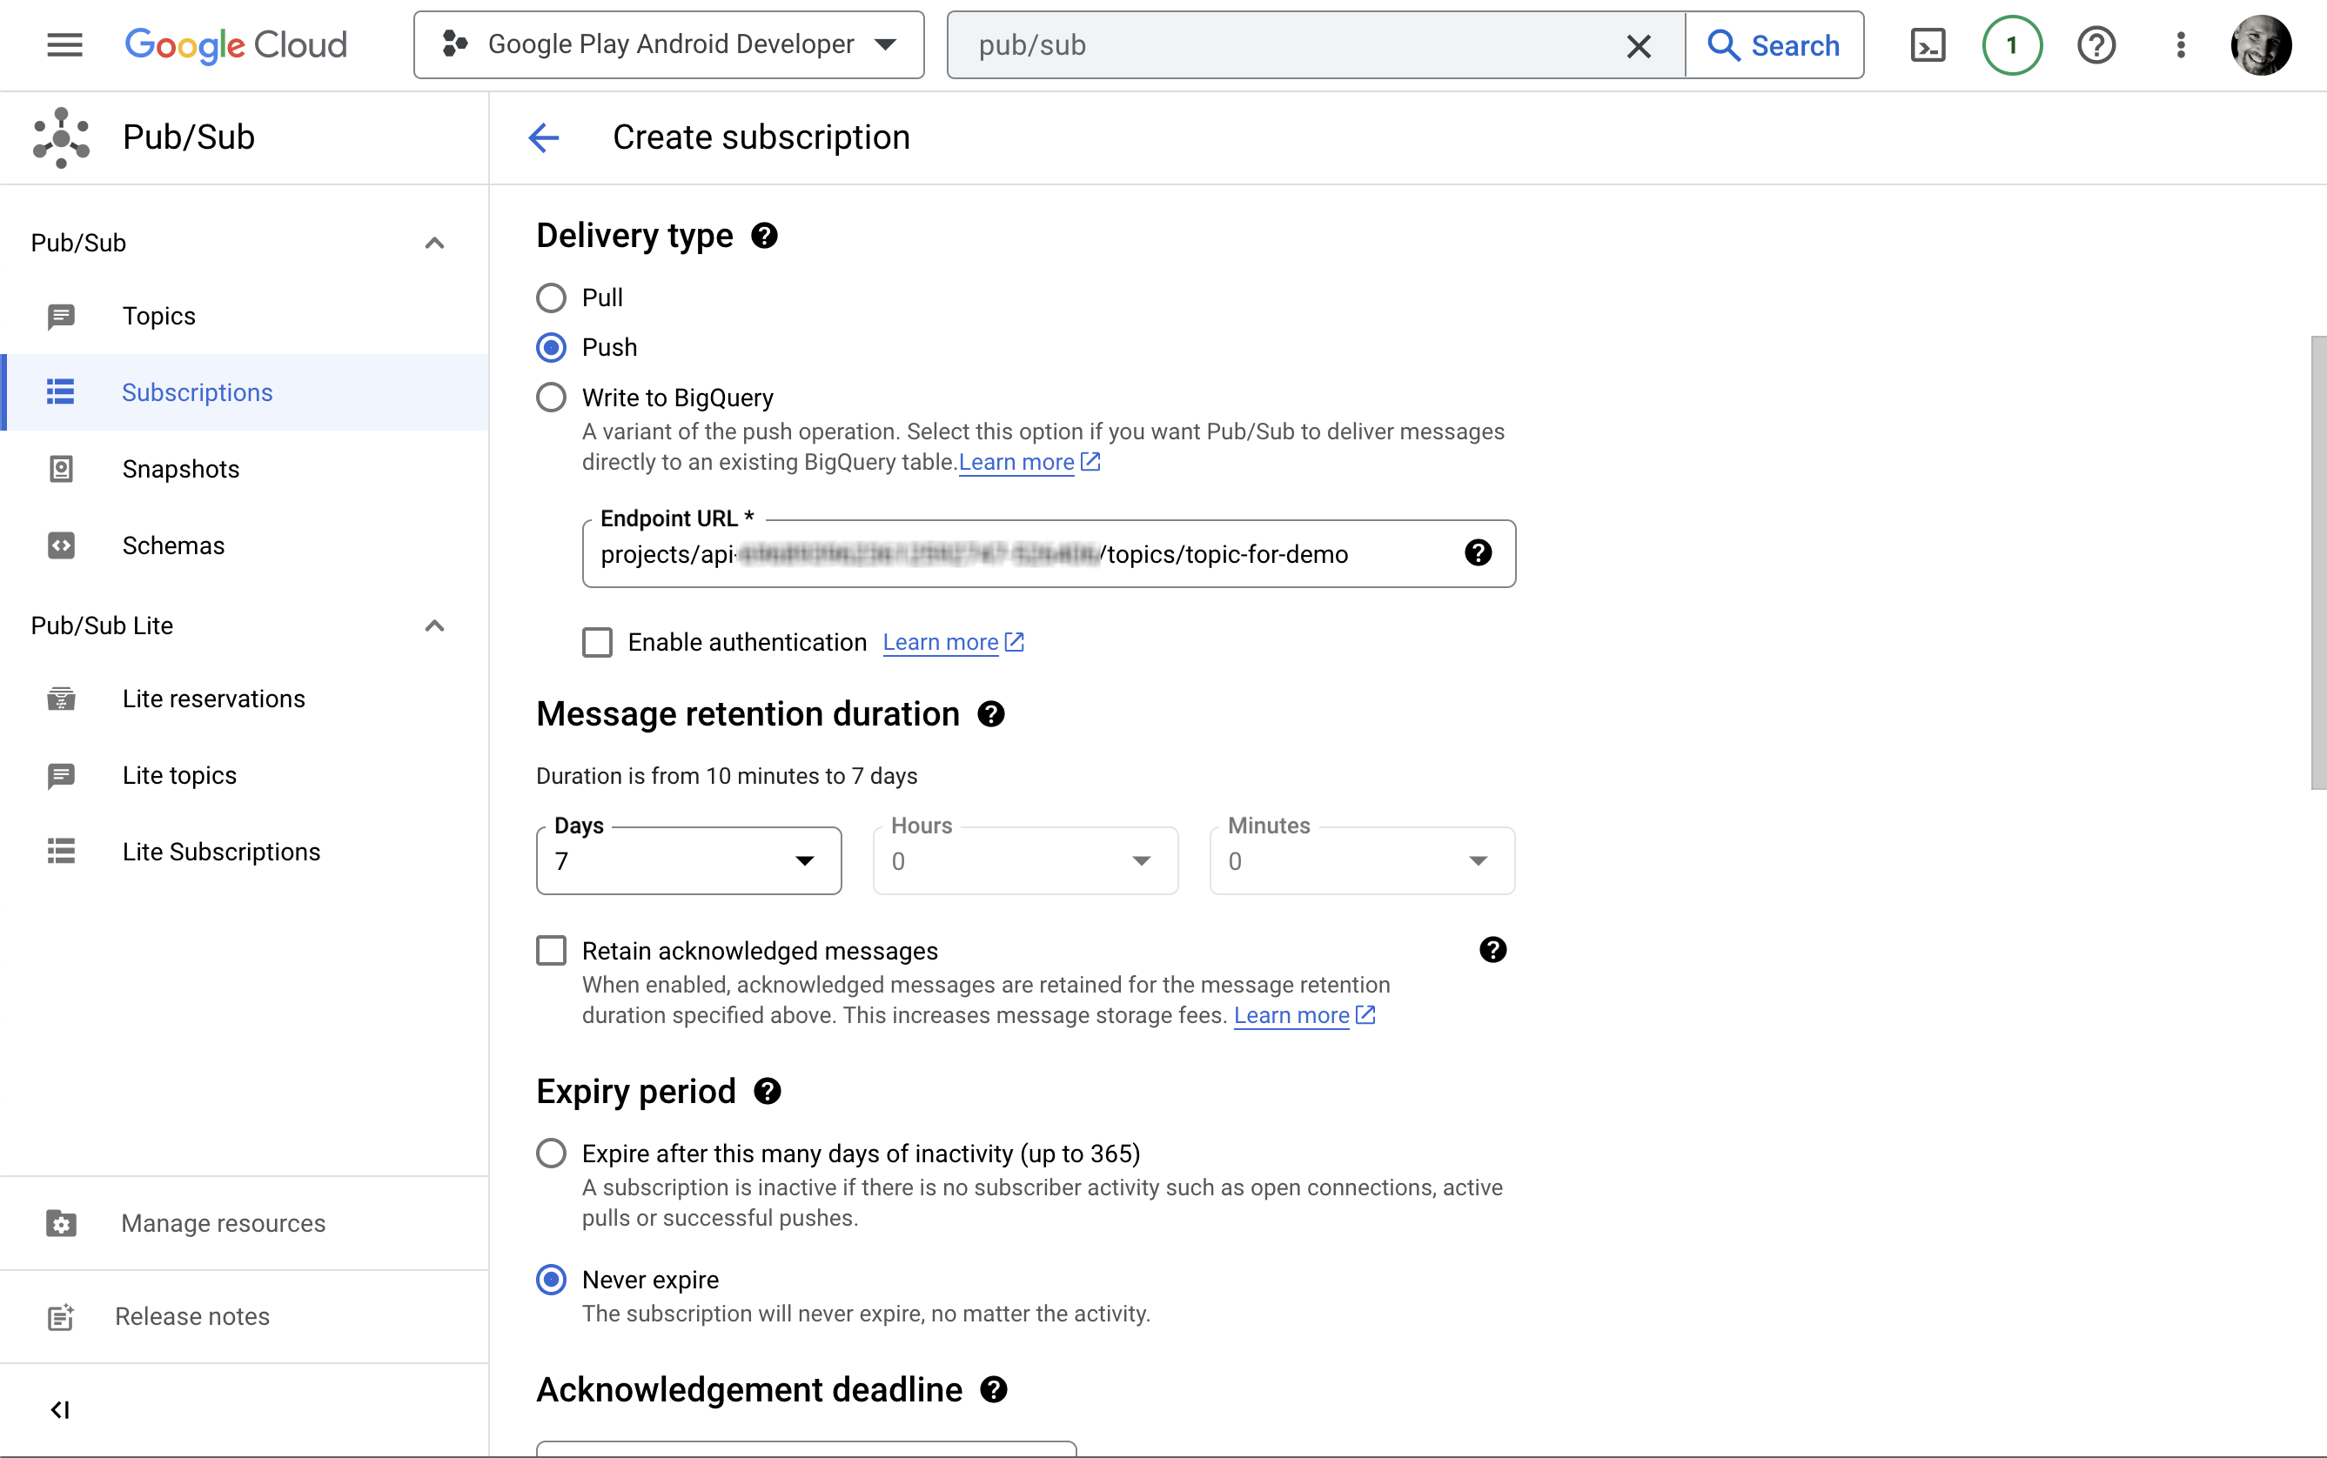This screenshot has width=2327, height=1458.
Task: Click the back arrow button
Action: coord(545,137)
